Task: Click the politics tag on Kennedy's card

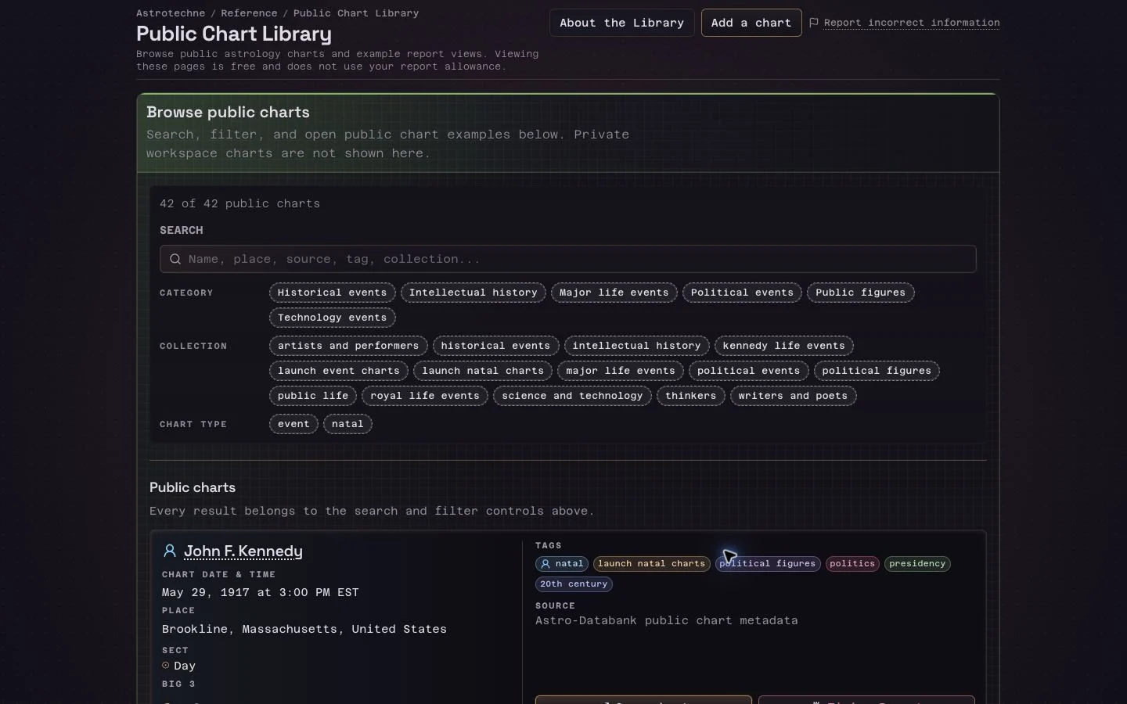Action: (x=852, y=564)
